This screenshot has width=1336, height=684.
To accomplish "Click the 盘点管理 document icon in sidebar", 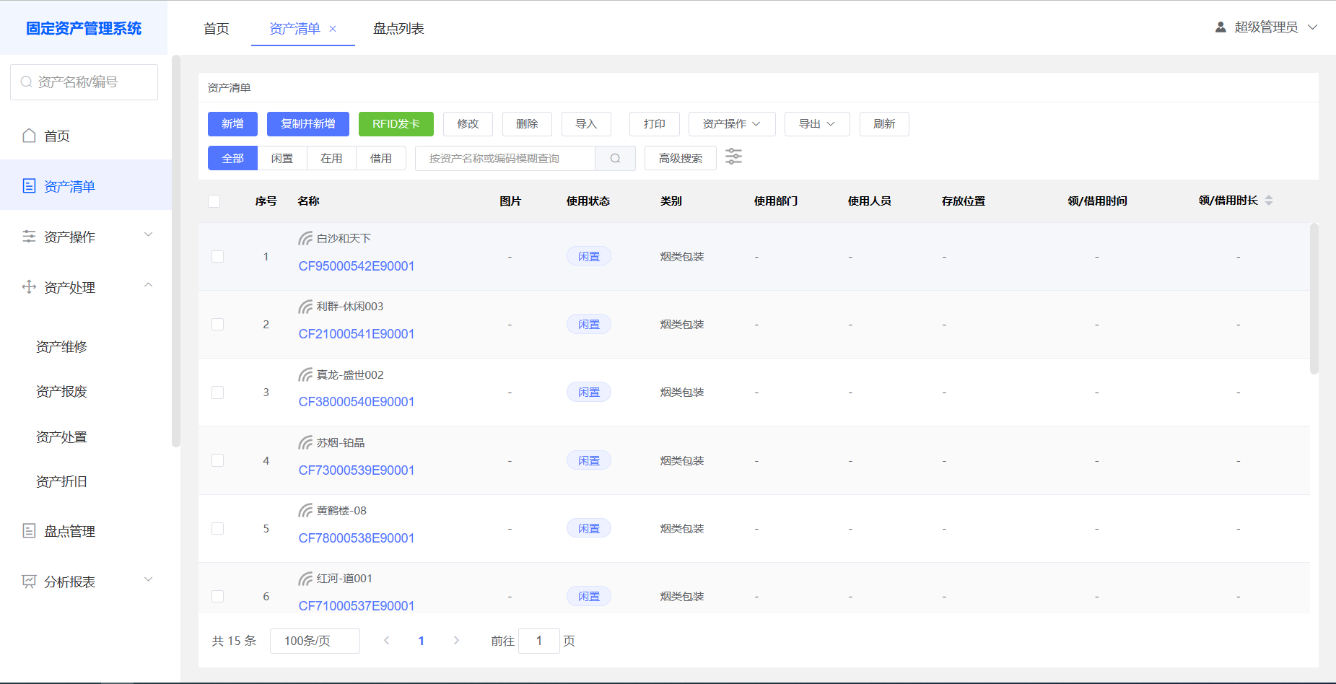I will [29, 531].
